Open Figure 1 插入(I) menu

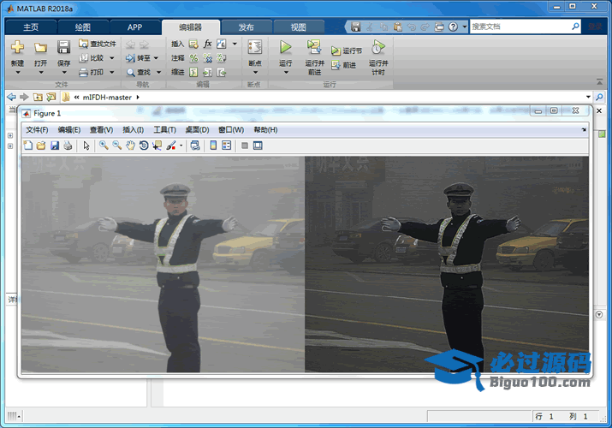pyautogui.click(x=133, y=130)
